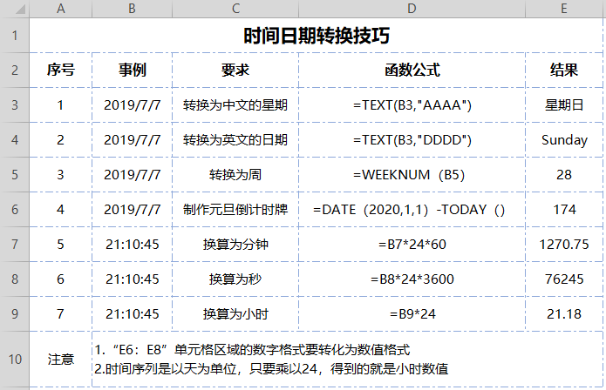Select date 2019/7/7 in row 5

click(132, 174)
